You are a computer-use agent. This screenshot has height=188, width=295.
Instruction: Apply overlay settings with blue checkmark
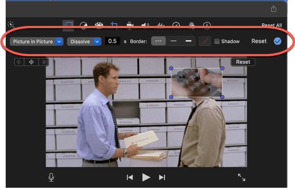point(277,41)
